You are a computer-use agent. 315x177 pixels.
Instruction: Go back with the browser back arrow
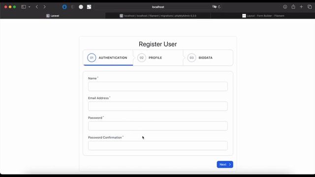(x=37, y=7)
